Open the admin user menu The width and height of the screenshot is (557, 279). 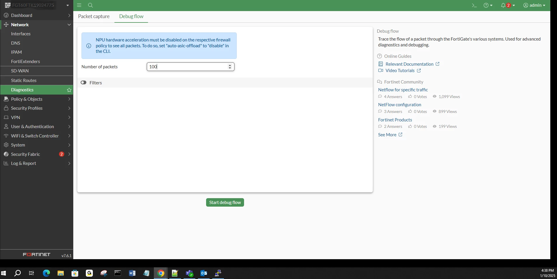point(534,5)
